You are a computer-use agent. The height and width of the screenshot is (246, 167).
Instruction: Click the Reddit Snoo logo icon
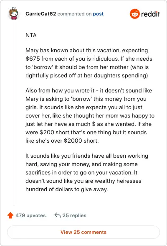(134, 14)
